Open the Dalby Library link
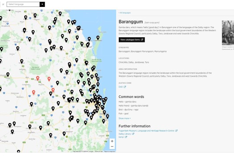 tap(125, 134)
